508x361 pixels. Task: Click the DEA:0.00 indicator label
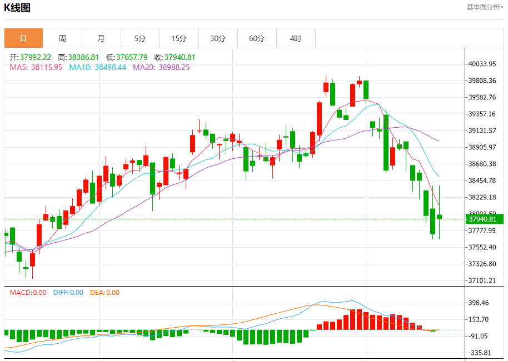point(104,293)
